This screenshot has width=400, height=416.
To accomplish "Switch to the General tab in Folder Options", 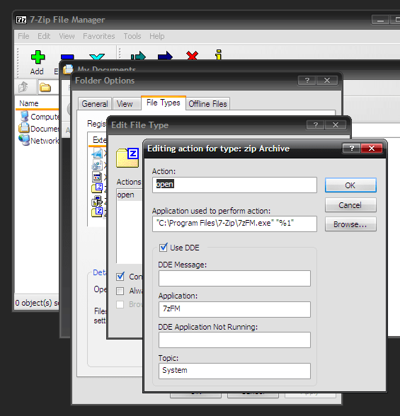I will [95, 104].
